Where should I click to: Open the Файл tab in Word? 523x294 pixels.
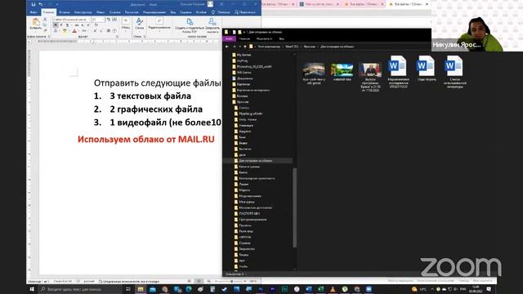[34, 12]
